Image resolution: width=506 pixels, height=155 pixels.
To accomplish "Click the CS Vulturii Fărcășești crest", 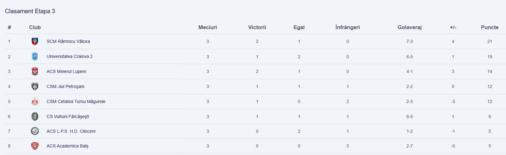I will [35, 116].
